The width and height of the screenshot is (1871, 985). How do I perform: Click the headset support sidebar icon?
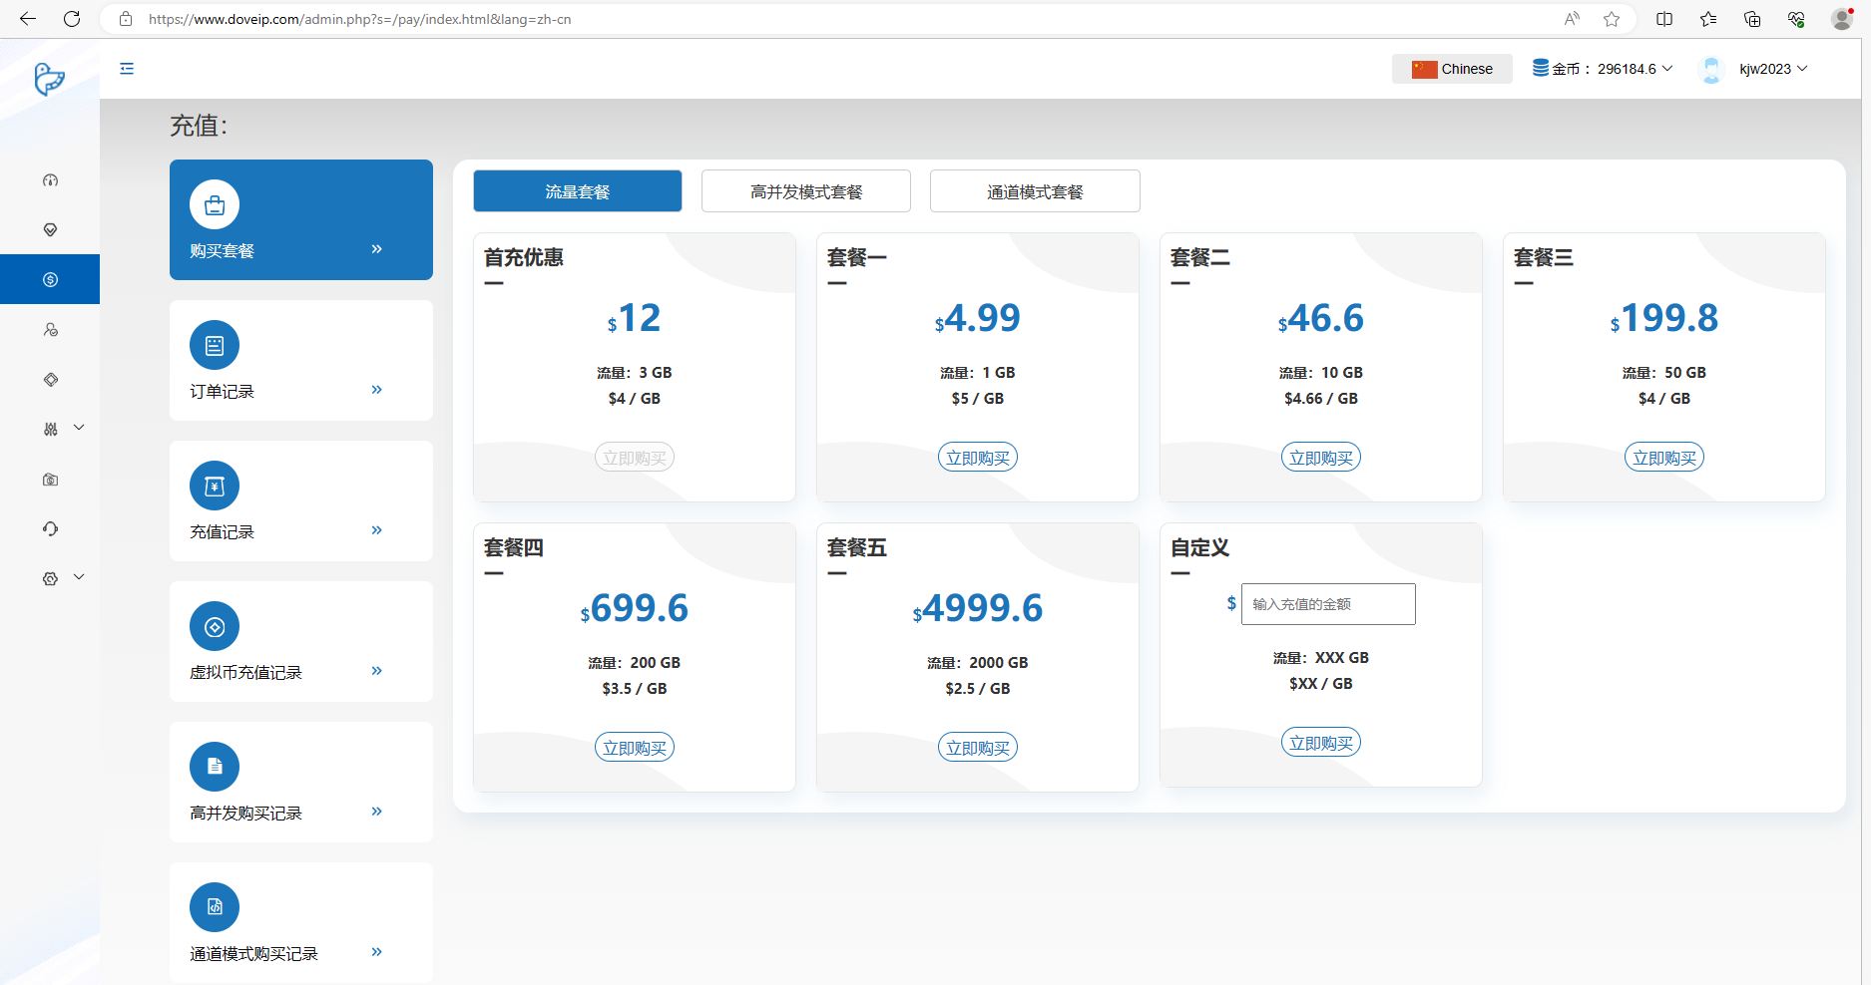tap(50, 529)
